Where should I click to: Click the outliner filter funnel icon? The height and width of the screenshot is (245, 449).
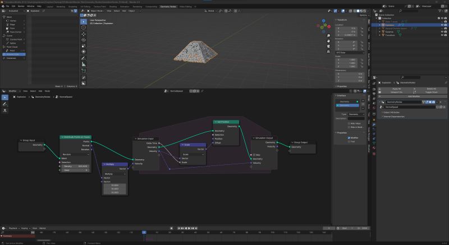click(x=440, y=11)
